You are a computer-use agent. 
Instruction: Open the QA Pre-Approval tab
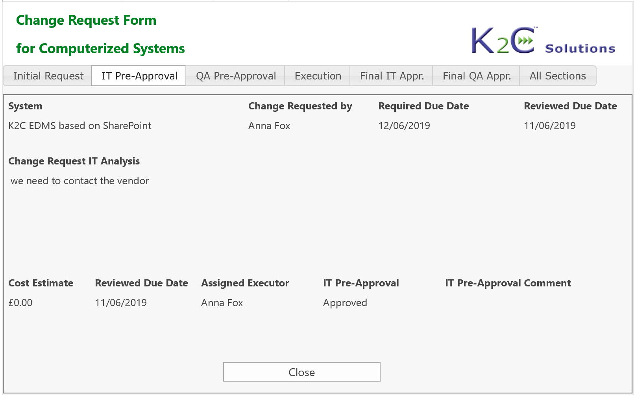[236, 76]
